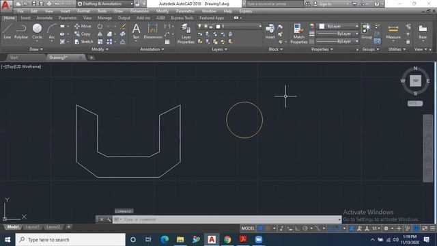Click the Group tool
The image size is (437, 246).
click(367, 31)
